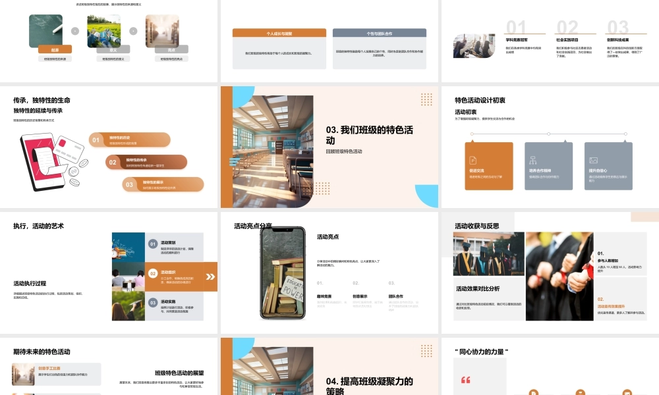Viewport: 659px width, 395px height.
Task: Click the gray 个性与团队合作 card header
Action: click(x=380, y=33)
